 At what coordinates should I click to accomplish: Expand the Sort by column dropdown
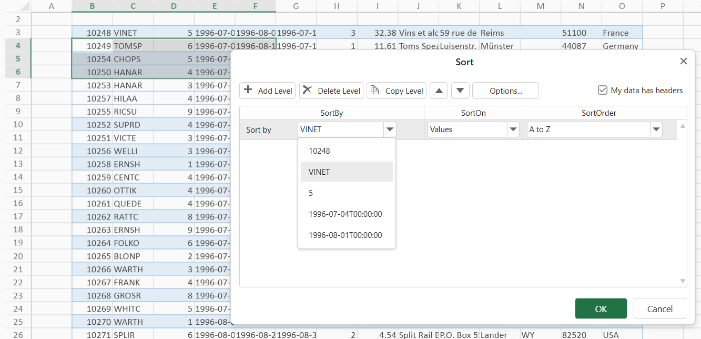(390, 129)
